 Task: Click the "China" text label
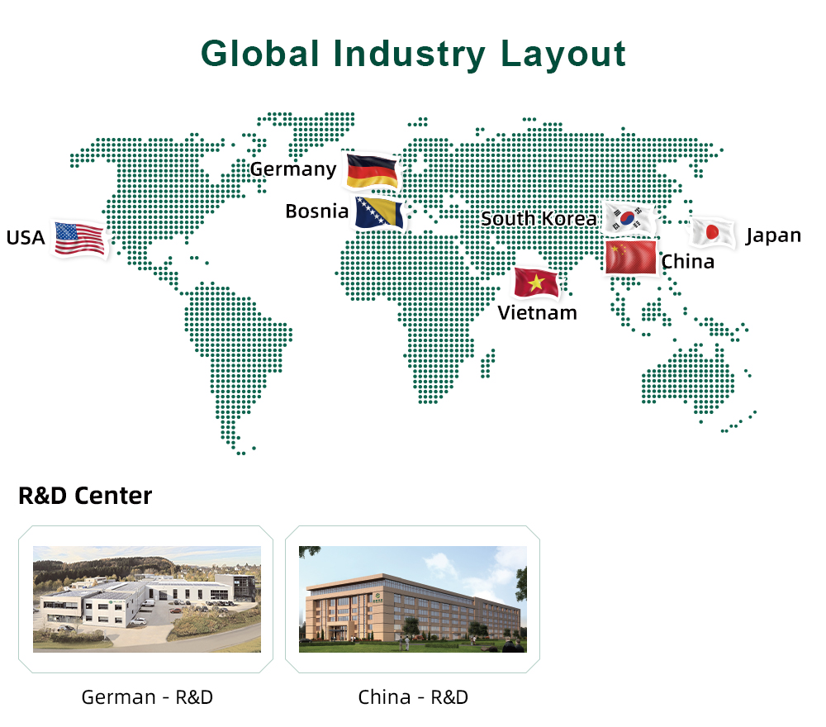click(687, 262)
